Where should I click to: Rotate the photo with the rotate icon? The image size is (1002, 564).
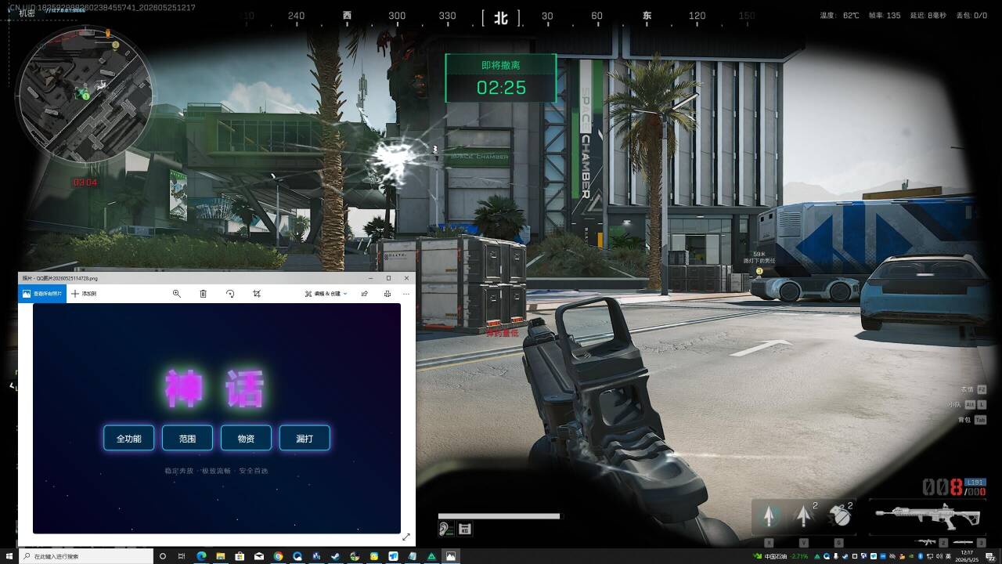pyautogui.click(x=230, y=294)
